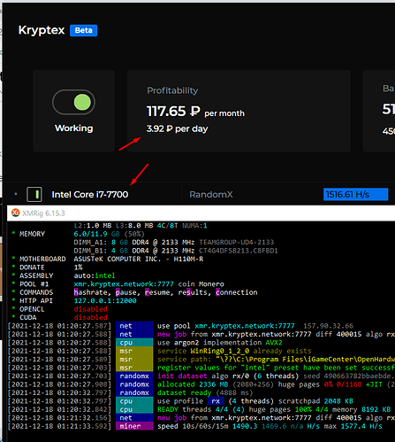Click the XMRig 6.15.3 title bar text
Viewport: 395px width, 442px height.
click(43, 213)
